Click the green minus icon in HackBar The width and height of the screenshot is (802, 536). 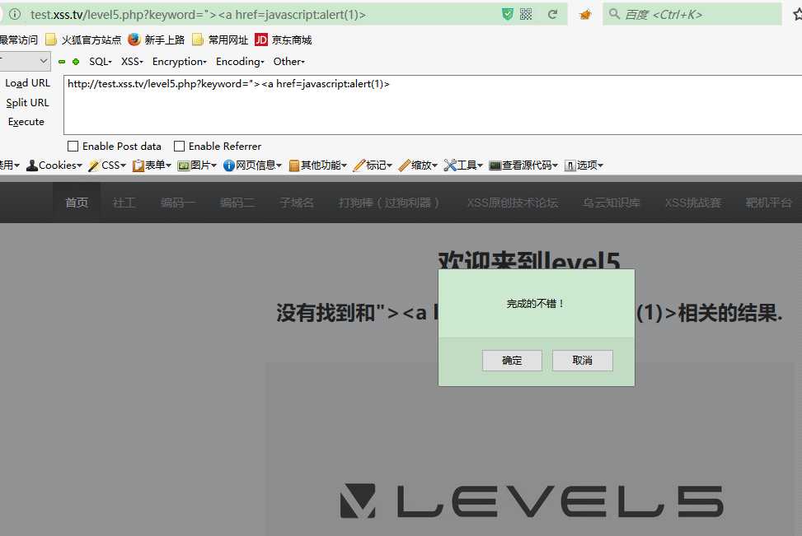point(62,62)
